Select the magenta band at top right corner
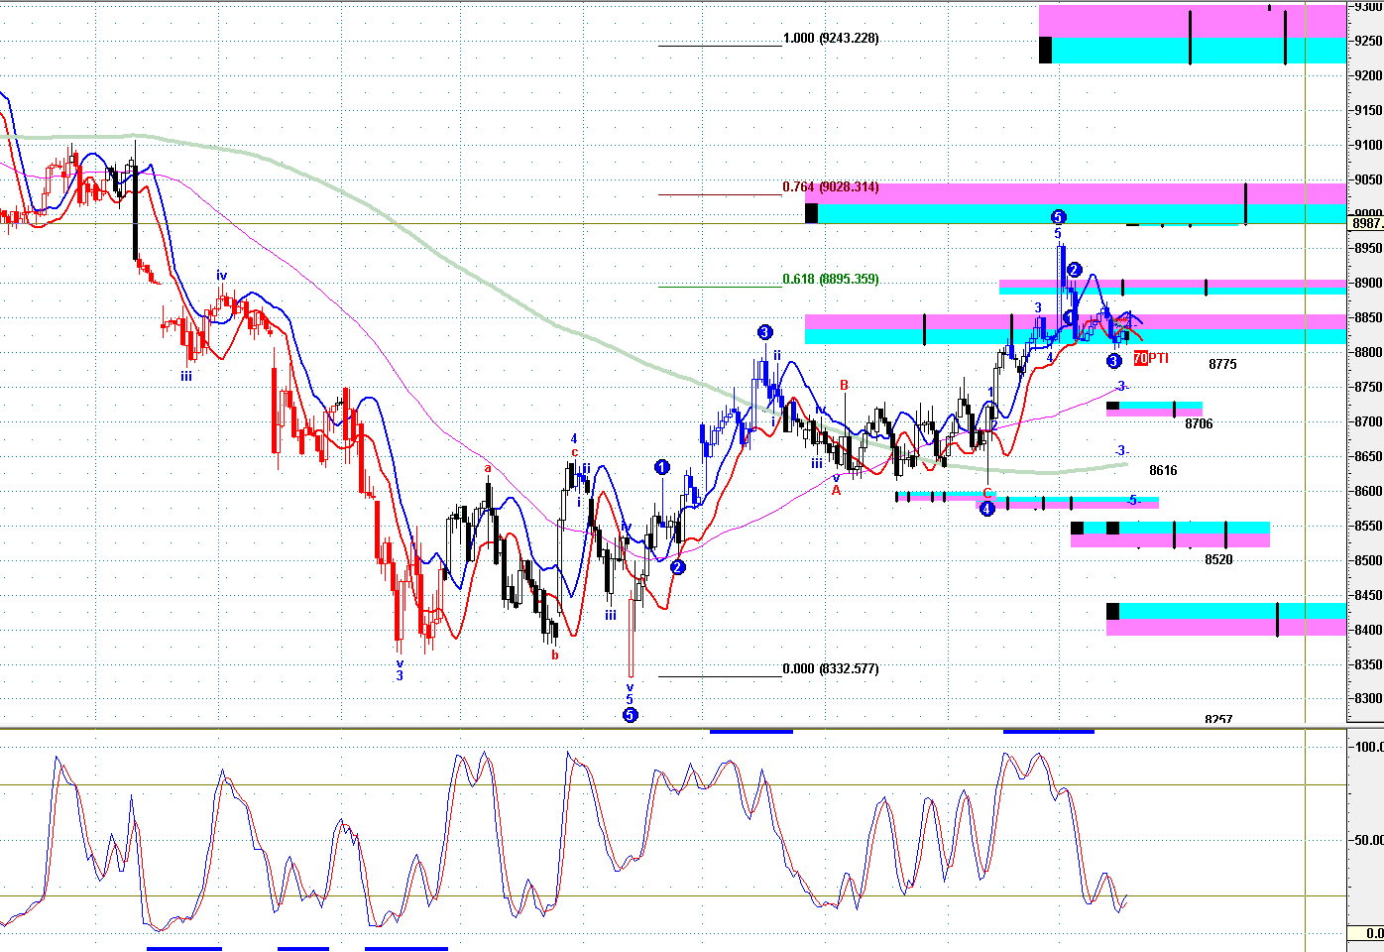The width and height of the screenshot is (1384, 952). pyautogui.click(x=1190, y=20)
